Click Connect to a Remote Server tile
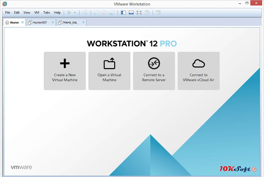Screen dimensions: 264x177 [154, 71]
